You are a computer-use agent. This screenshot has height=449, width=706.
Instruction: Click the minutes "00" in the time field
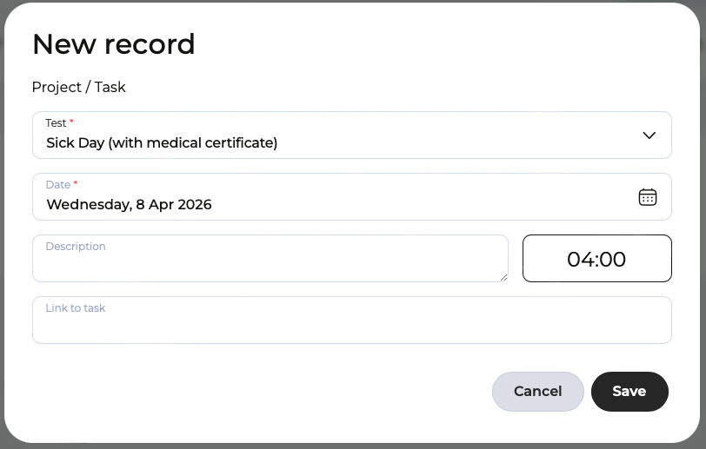click(612, 259)
